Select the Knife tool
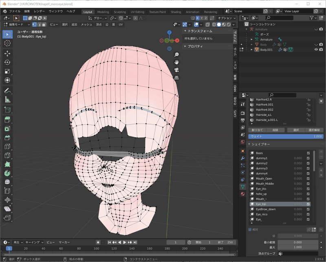Screen dimensions: 326x262 pyautogui.click(x=7, y=155)
